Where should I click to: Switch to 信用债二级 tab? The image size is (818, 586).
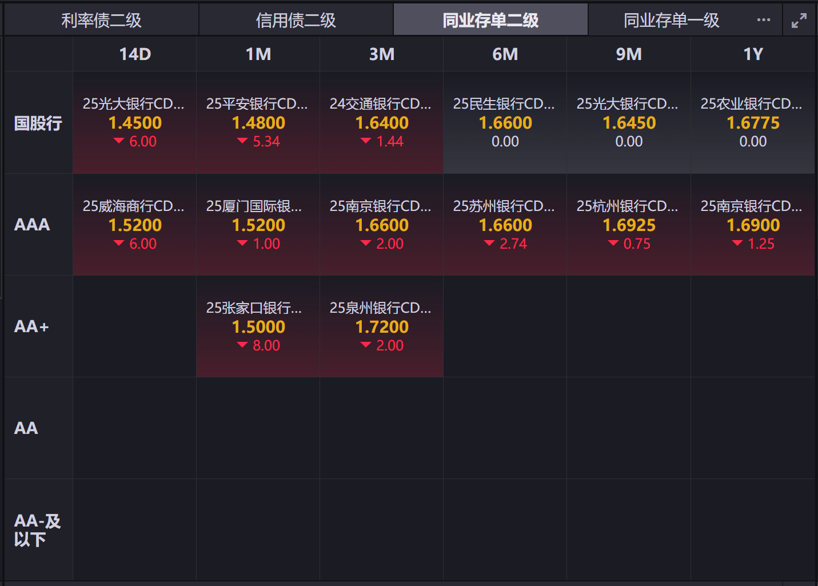coord(296,20)
